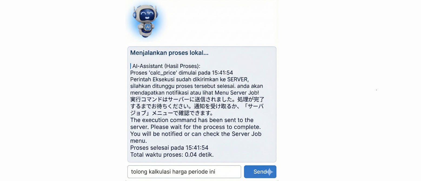Click the sparkle icon on Send button
Screen dimensions: 421x181
(270, 172)
